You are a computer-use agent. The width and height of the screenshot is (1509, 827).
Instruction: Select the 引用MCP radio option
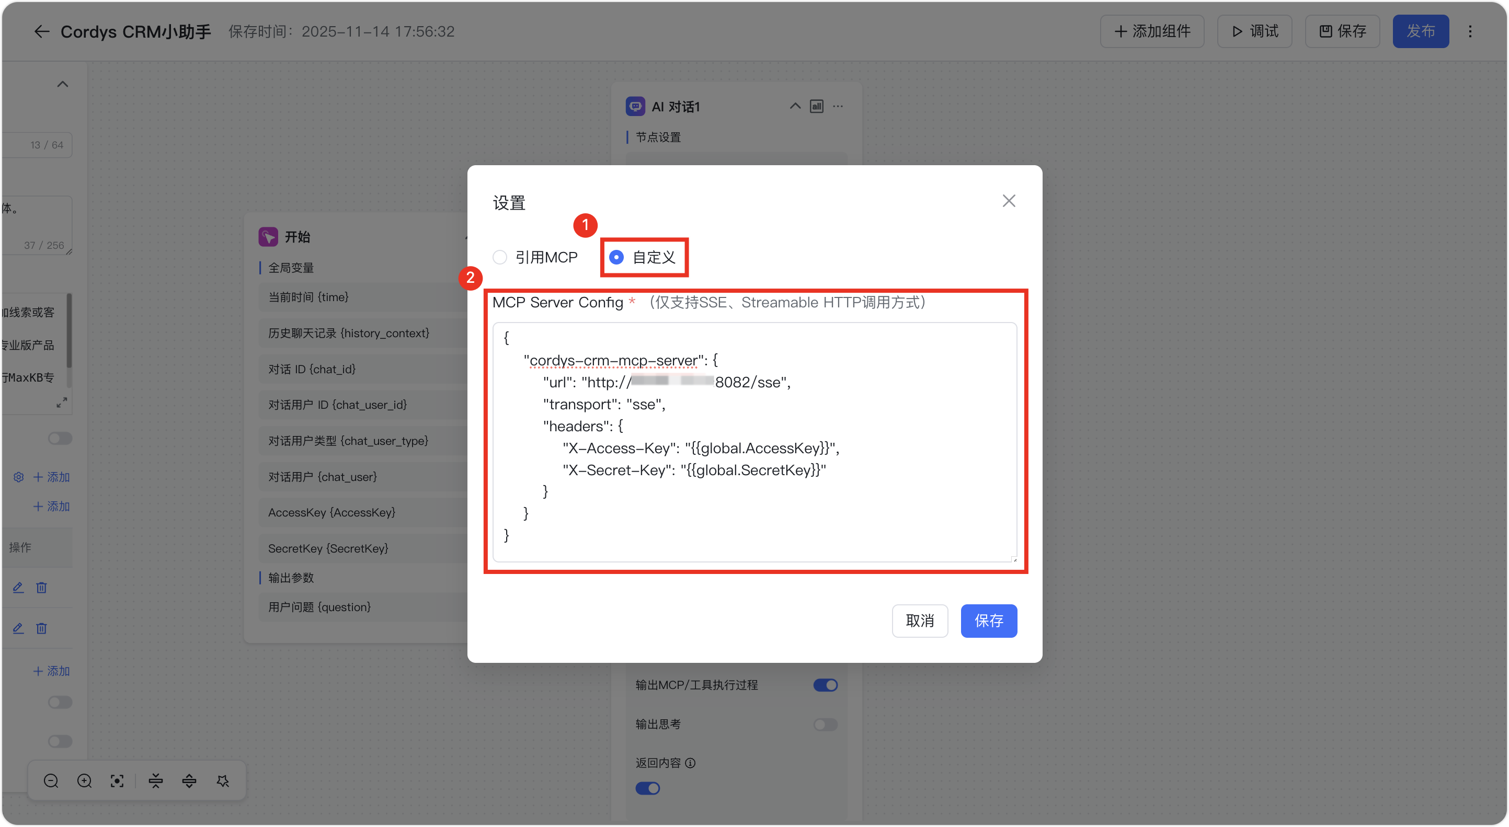tap(500, 257)
